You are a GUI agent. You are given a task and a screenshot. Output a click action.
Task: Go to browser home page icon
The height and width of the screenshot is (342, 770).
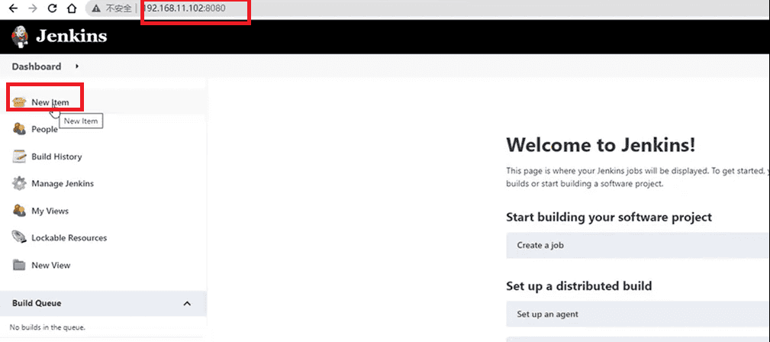pyautogui.click(x=72, y=8)
